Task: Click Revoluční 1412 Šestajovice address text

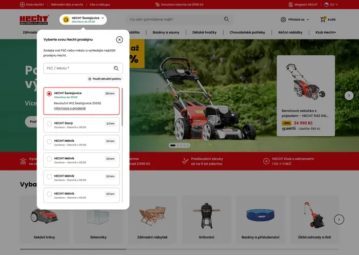Action: [x=77, y=103]
